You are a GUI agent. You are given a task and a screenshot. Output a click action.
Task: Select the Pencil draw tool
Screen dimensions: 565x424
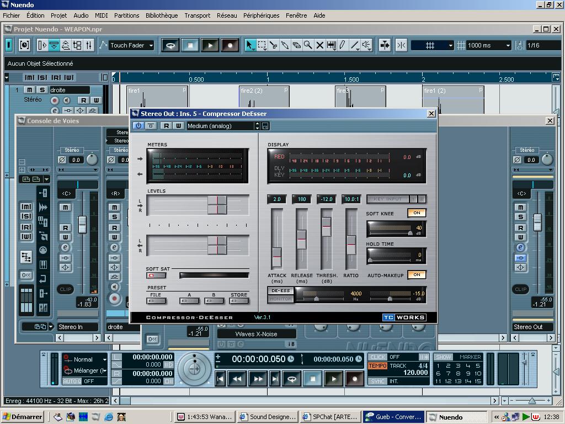(343, 45)
